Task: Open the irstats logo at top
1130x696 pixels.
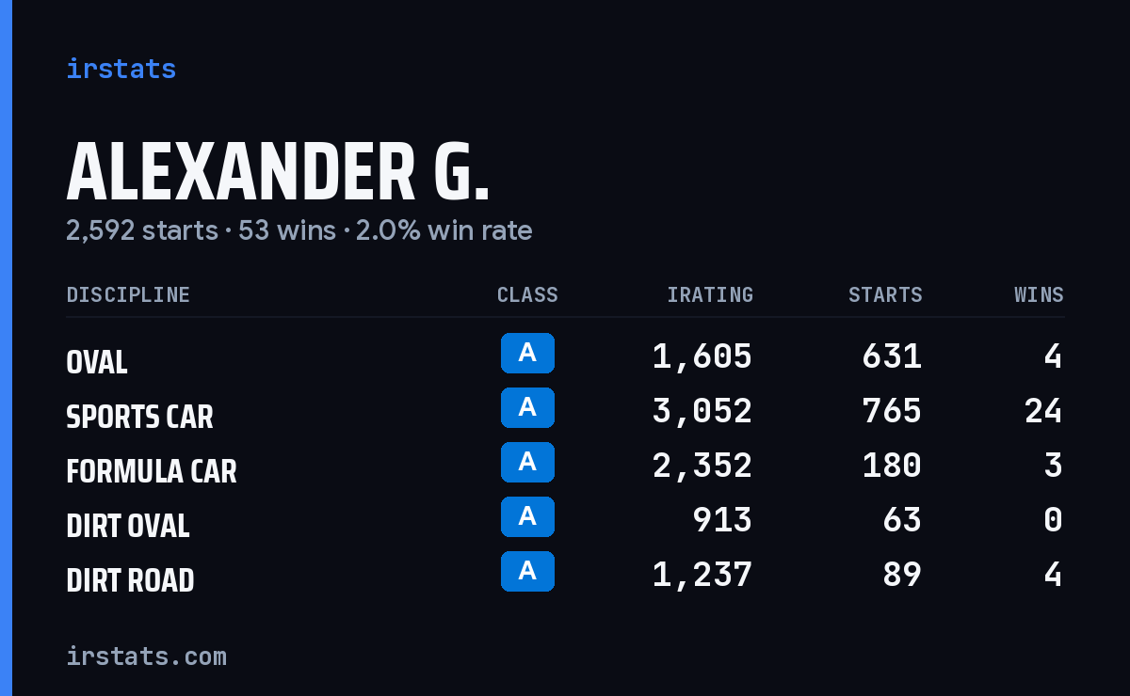Action: (x=121, y=69)
